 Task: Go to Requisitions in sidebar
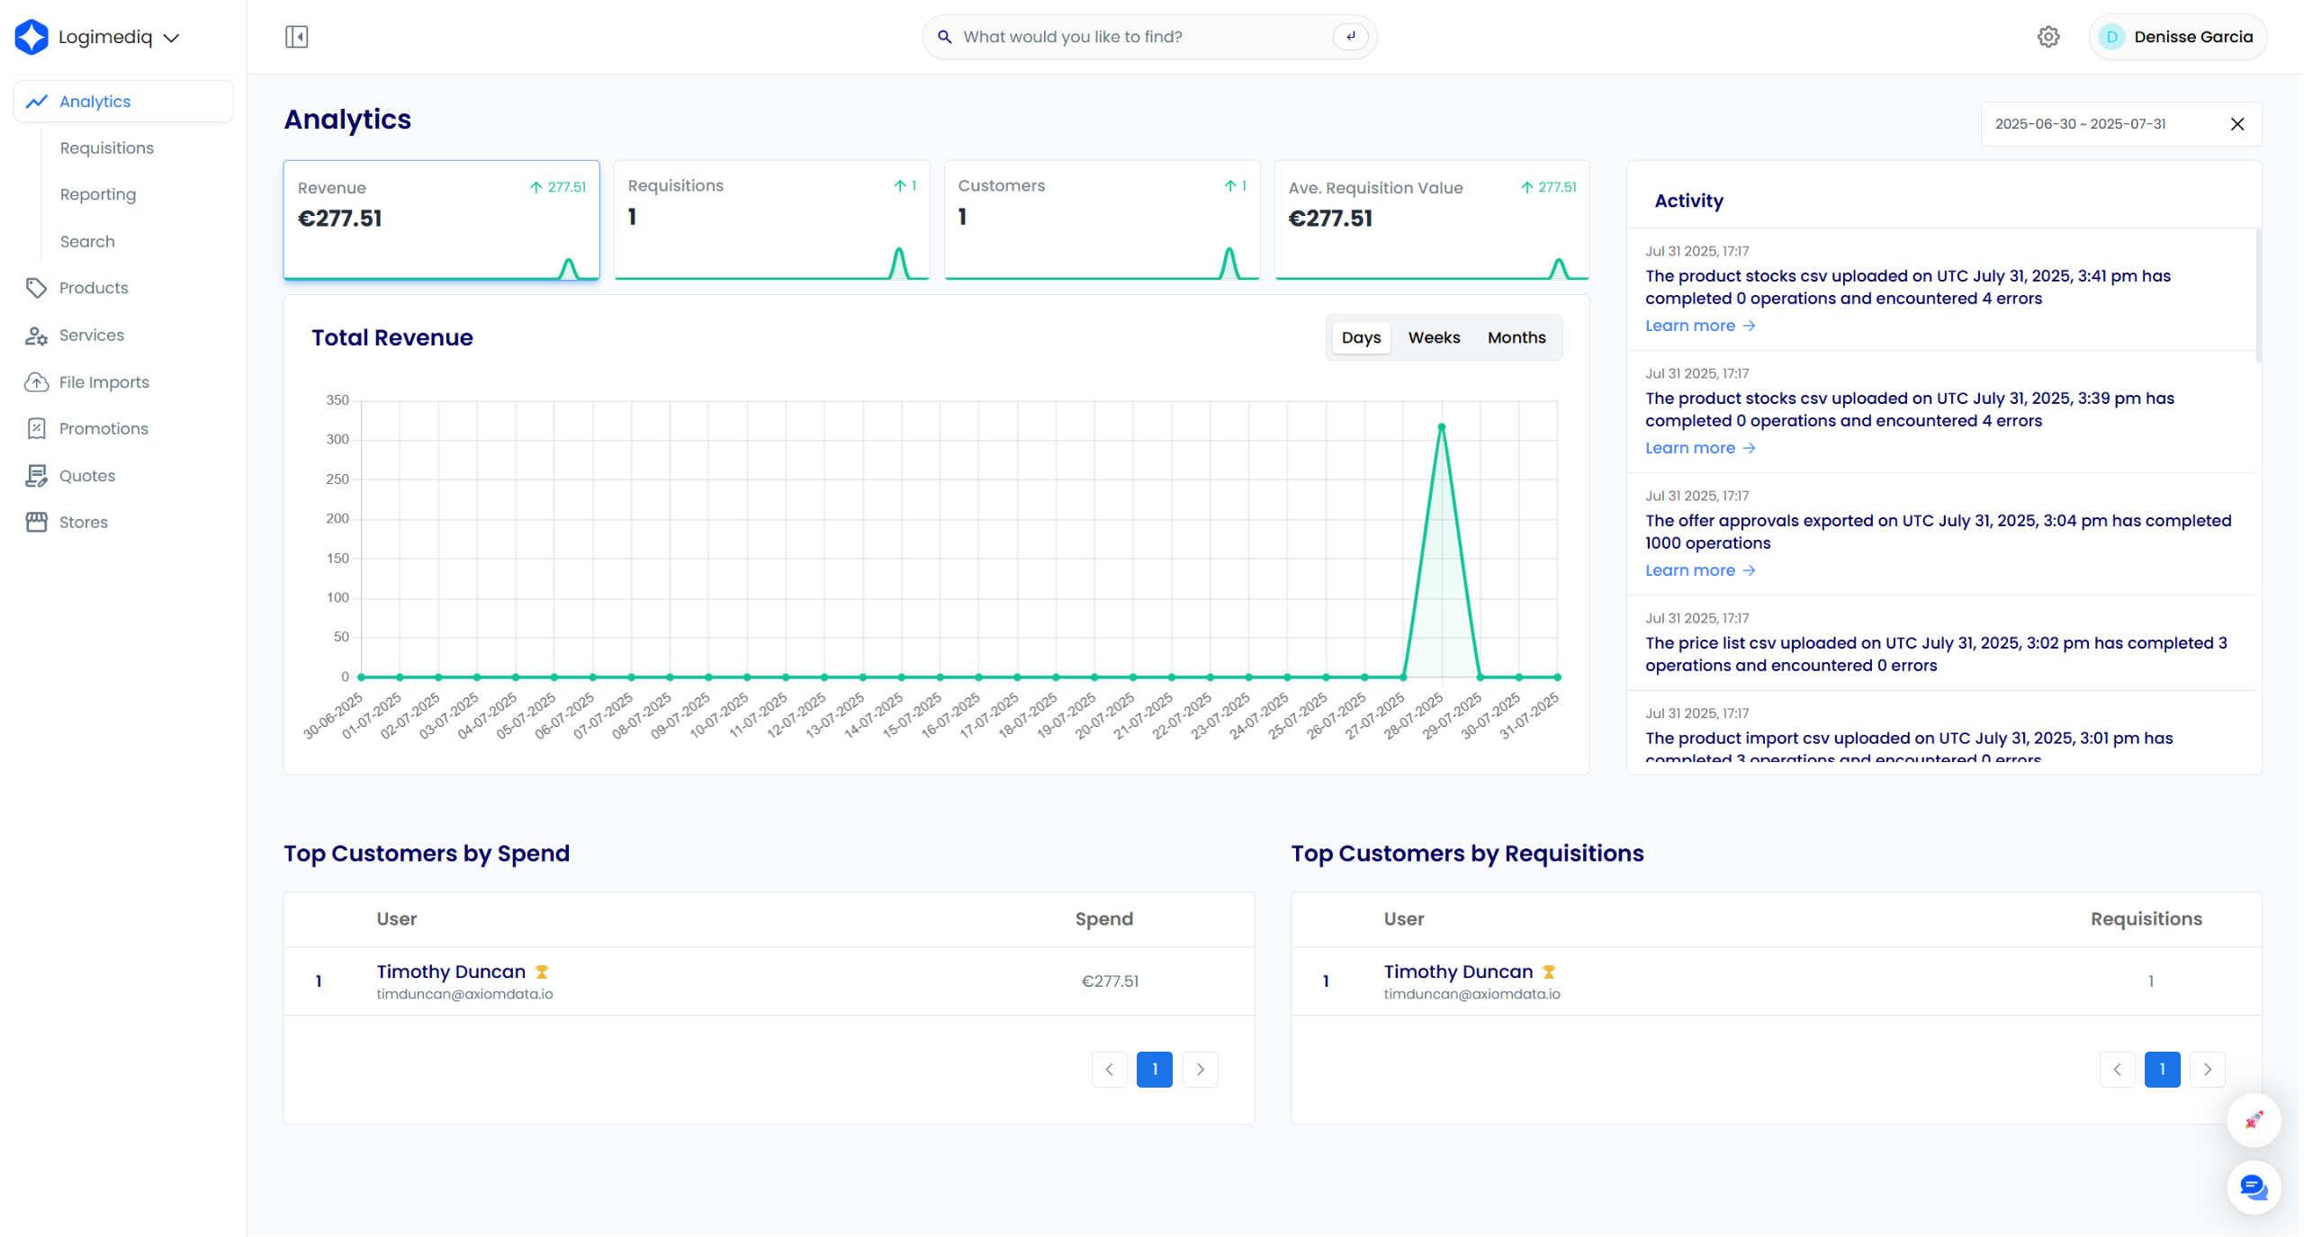point(106,148)
